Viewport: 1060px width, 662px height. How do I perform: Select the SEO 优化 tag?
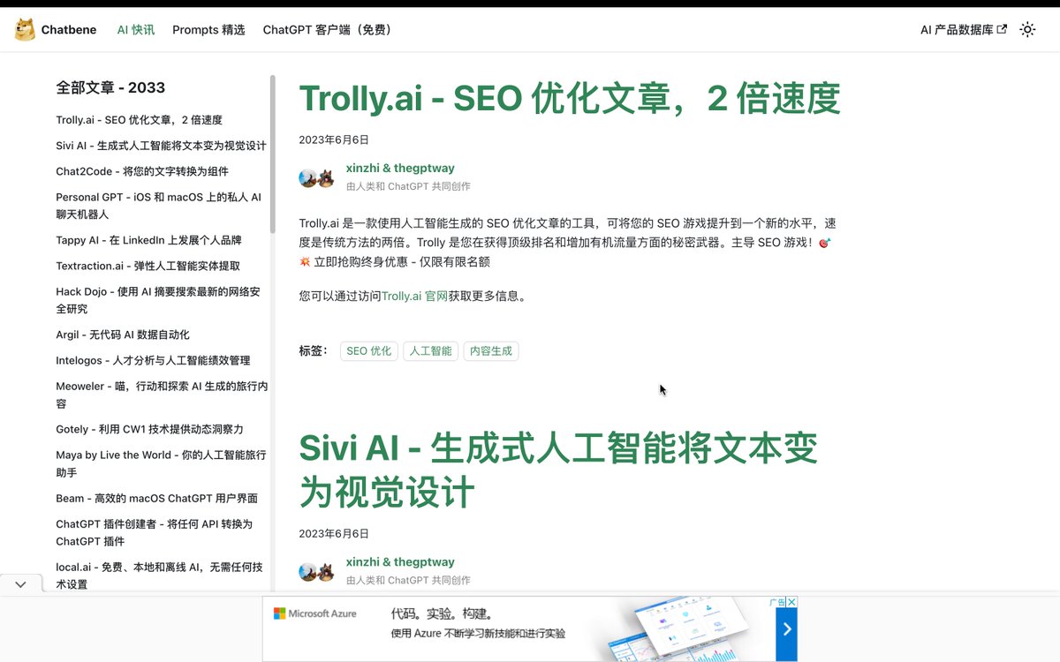(x=369, y=350)
